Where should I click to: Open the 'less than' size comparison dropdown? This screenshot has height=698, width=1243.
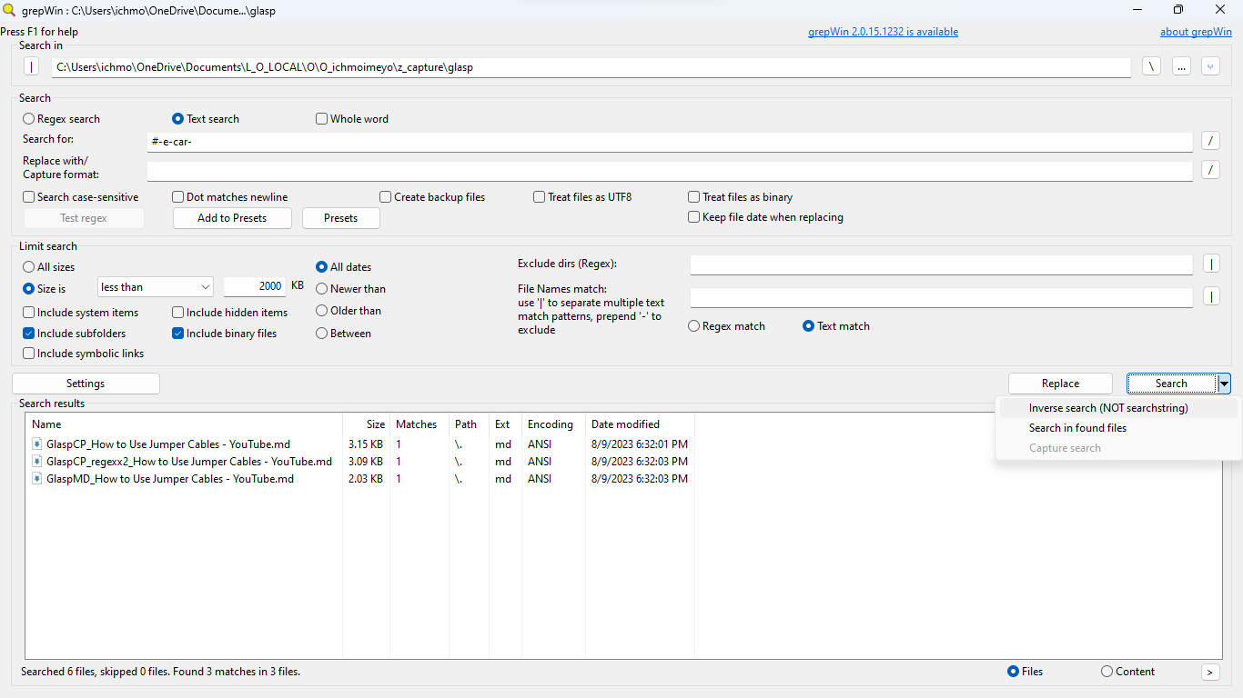click(155, 287)
